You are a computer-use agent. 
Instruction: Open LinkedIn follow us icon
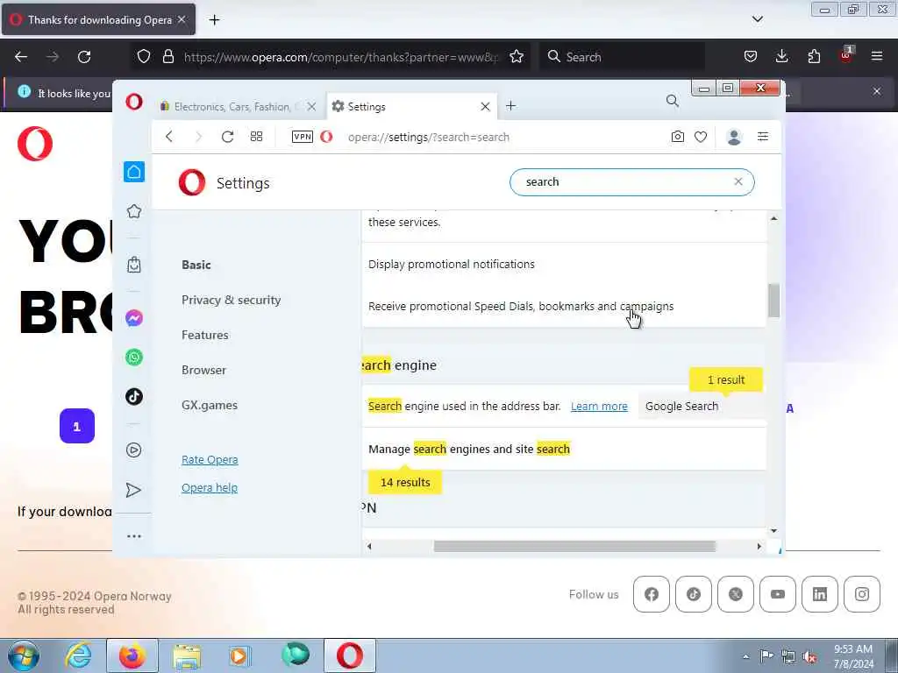820,594
